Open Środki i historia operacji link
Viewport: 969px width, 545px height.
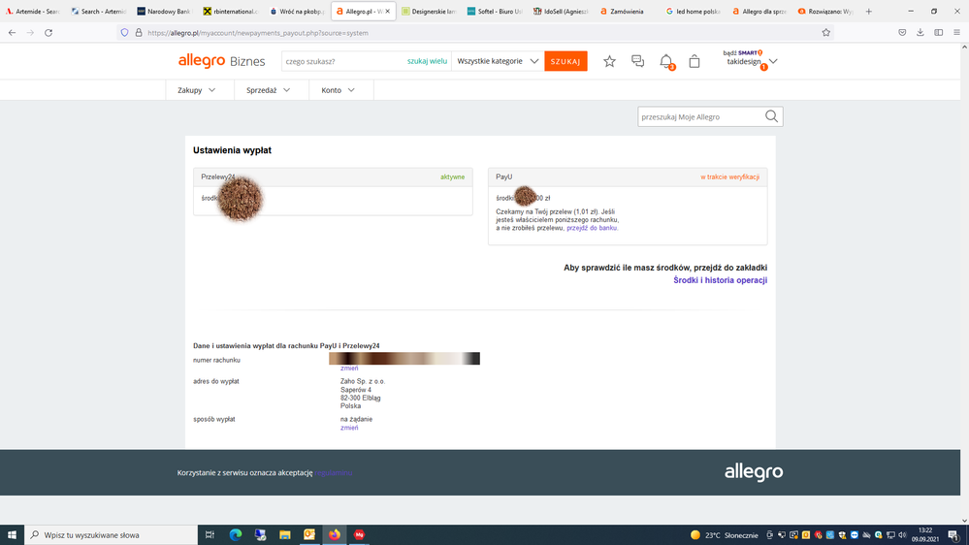pyautogui.click(x=720, y=280)
